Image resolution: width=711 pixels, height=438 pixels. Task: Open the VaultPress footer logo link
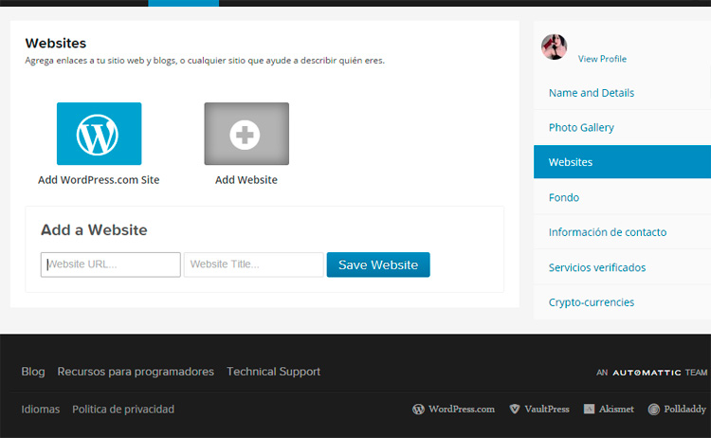coord(538,410)
